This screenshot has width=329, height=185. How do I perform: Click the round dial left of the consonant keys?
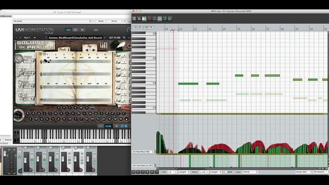point(19,115)
